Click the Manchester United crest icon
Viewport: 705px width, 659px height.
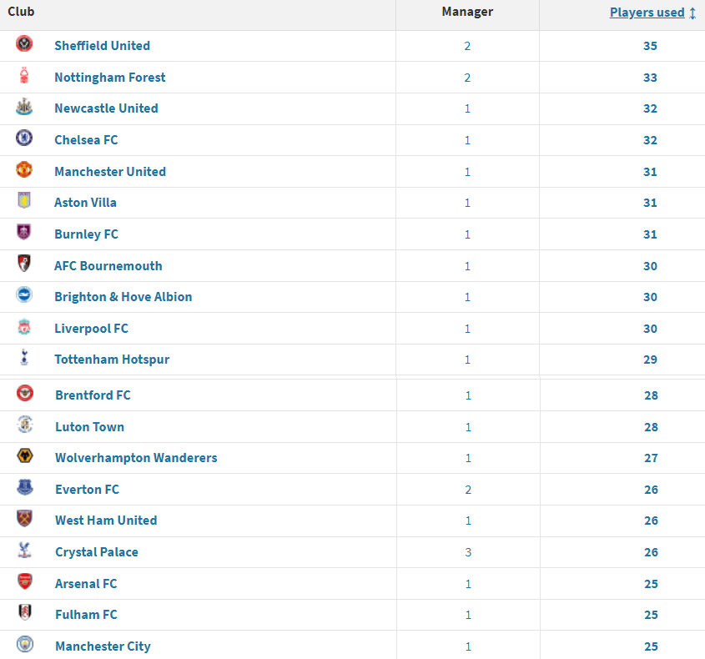[x=24, y=170]
